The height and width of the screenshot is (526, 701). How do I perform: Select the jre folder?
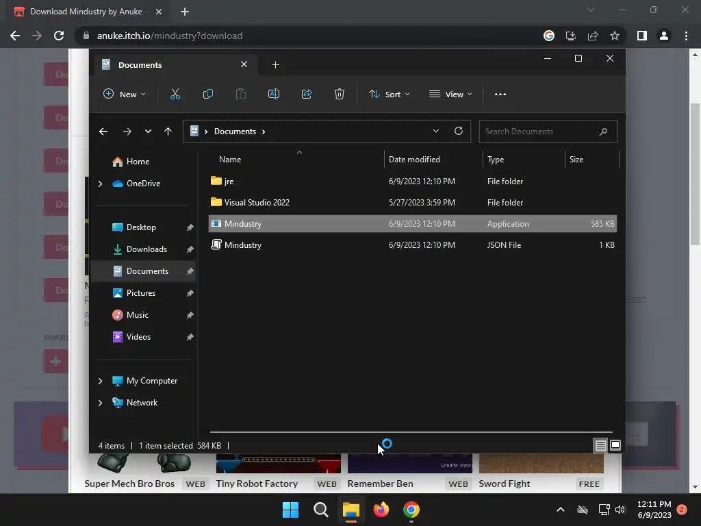click(413, 181)
